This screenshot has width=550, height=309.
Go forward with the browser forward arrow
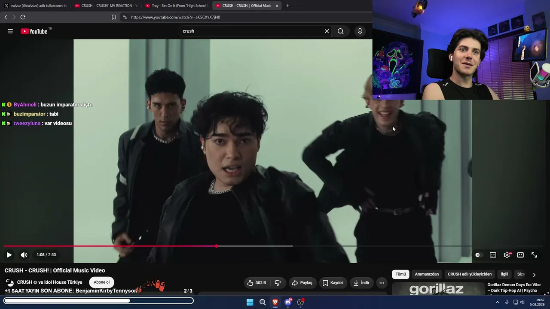pos(14,17)
